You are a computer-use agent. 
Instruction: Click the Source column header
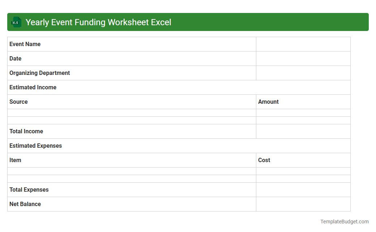18,102
